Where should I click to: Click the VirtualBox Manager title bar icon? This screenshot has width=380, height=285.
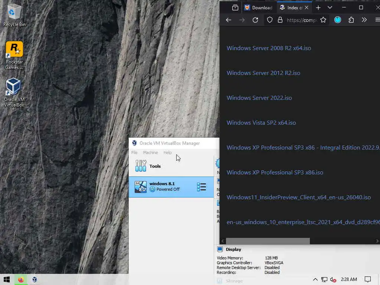click(x=134, y=143)
